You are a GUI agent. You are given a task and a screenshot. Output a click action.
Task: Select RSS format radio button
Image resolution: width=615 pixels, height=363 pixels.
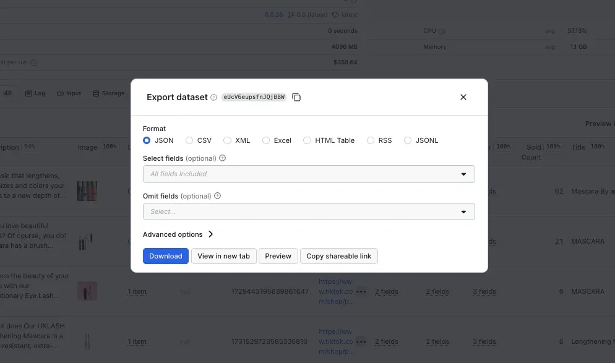371,140
